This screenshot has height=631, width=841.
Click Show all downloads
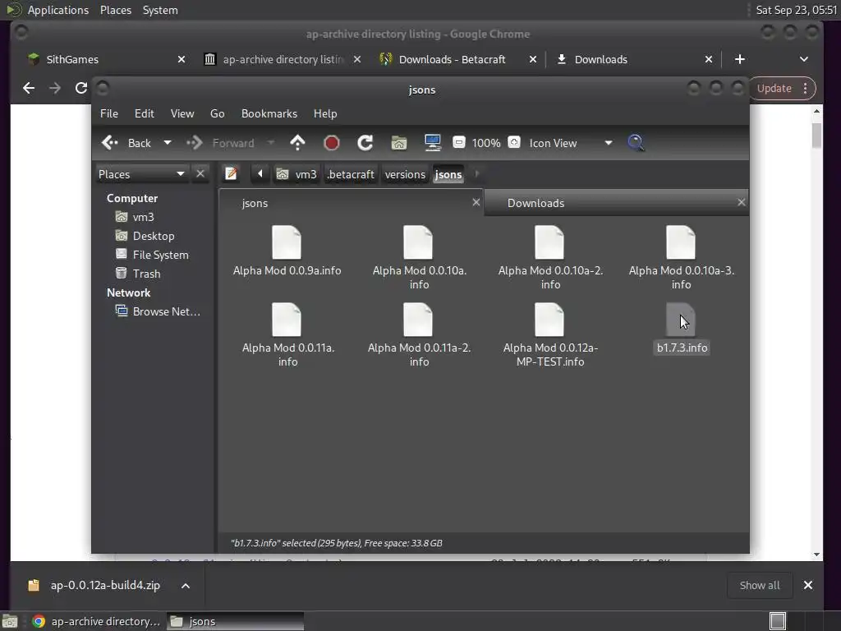760,585
